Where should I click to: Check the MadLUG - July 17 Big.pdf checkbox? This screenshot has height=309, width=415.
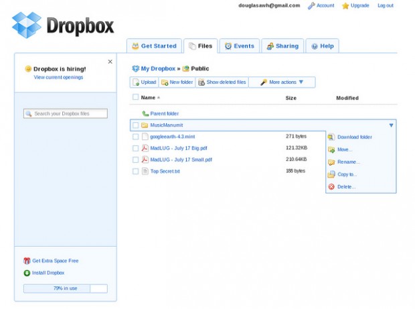135,148
